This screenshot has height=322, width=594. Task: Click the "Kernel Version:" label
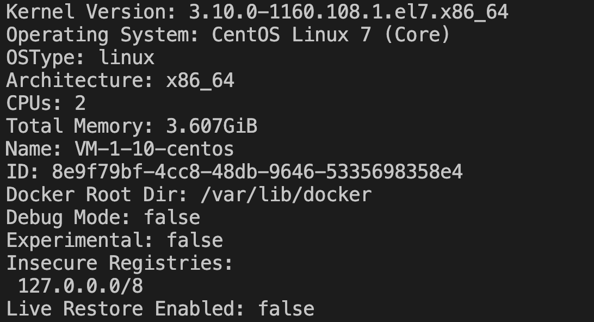[x=91, y=11]
